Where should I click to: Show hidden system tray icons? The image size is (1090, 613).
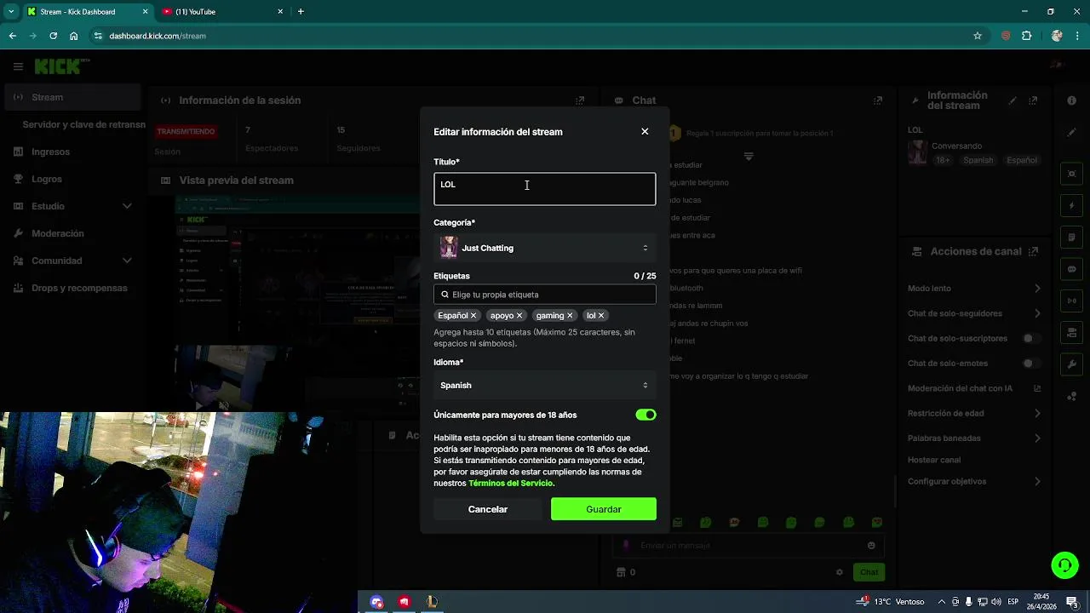coord(941,602)
